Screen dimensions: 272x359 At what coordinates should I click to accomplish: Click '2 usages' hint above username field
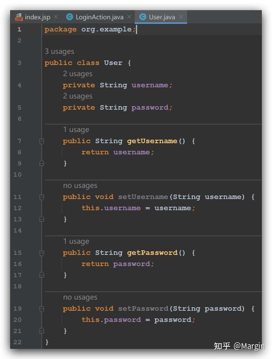(x=78, y=74)
